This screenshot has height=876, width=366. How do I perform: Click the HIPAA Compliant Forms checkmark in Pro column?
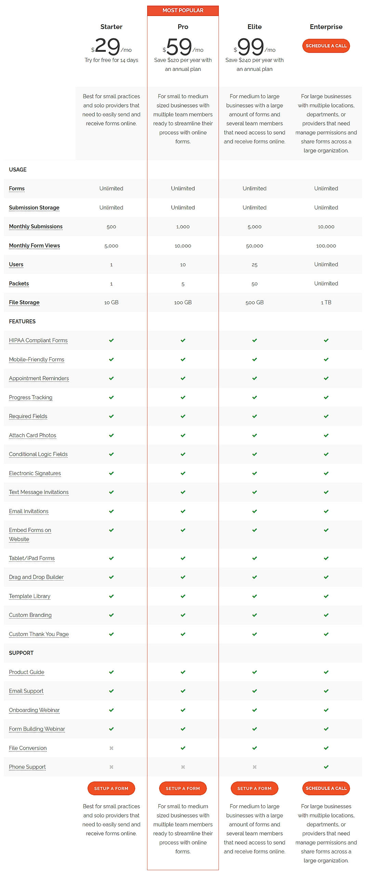(x=183, y=340)
